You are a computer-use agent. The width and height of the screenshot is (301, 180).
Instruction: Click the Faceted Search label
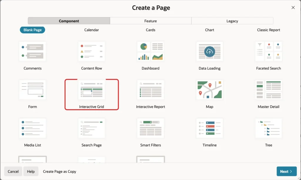click(269, 68)
